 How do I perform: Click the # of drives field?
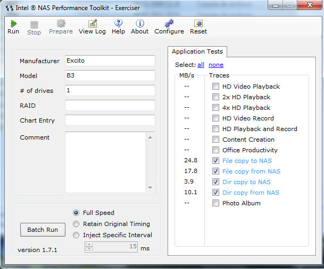point(110,90)
